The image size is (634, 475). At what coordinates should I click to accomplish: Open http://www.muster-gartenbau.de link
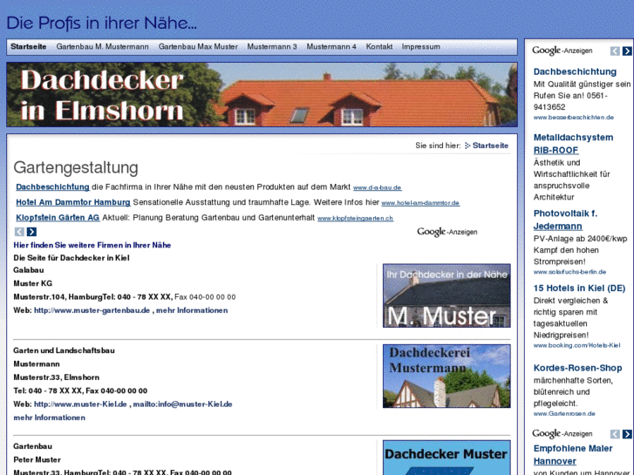[x=92, y=310]
